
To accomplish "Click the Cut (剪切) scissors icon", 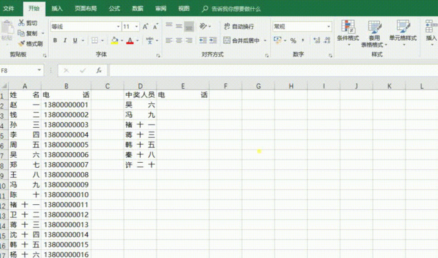I will [21, 23].
